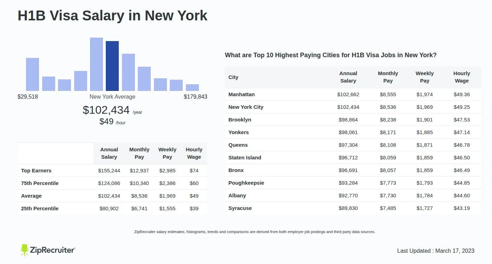492x264 pixels.
Task: Click the Top Earners row label
Action: point(36,171)
